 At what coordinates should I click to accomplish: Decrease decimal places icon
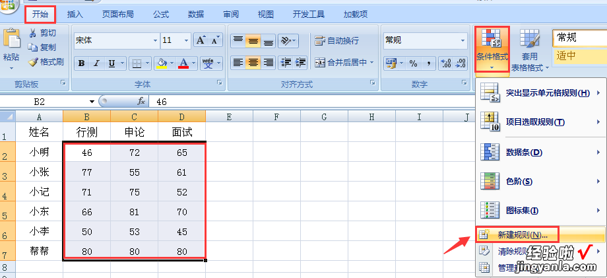point(461,63)
